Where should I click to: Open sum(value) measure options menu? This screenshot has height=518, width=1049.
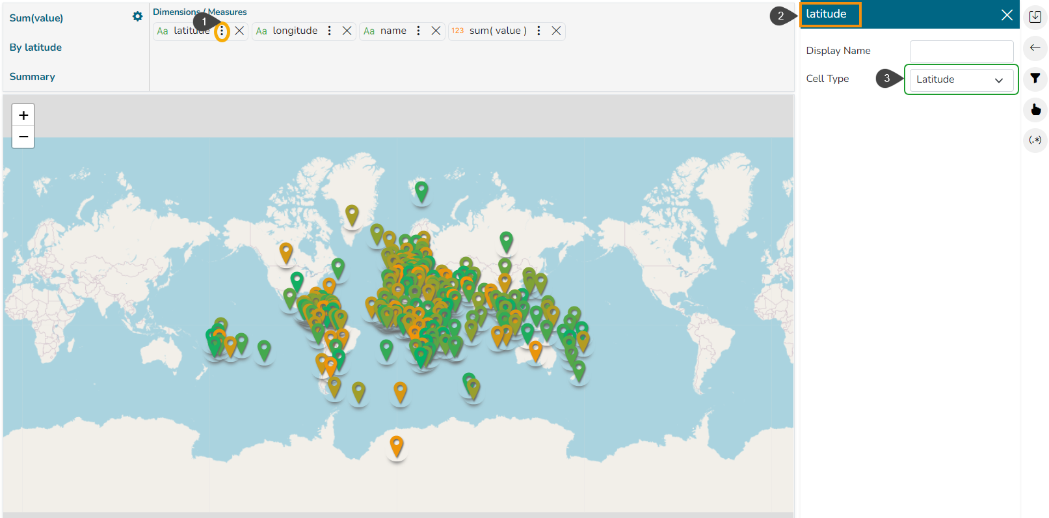tap(538, 31)
